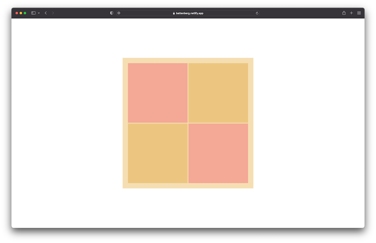
Task: Click the yellow minimize traffic light button
Action: point(21,13)
